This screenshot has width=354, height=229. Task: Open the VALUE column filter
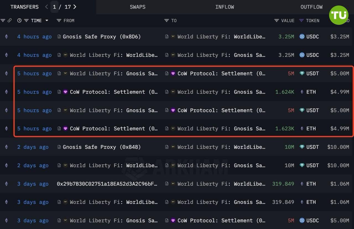click(x=277, y=20)
